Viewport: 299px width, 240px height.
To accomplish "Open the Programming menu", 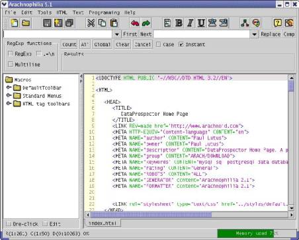I will tap(105, 13).
